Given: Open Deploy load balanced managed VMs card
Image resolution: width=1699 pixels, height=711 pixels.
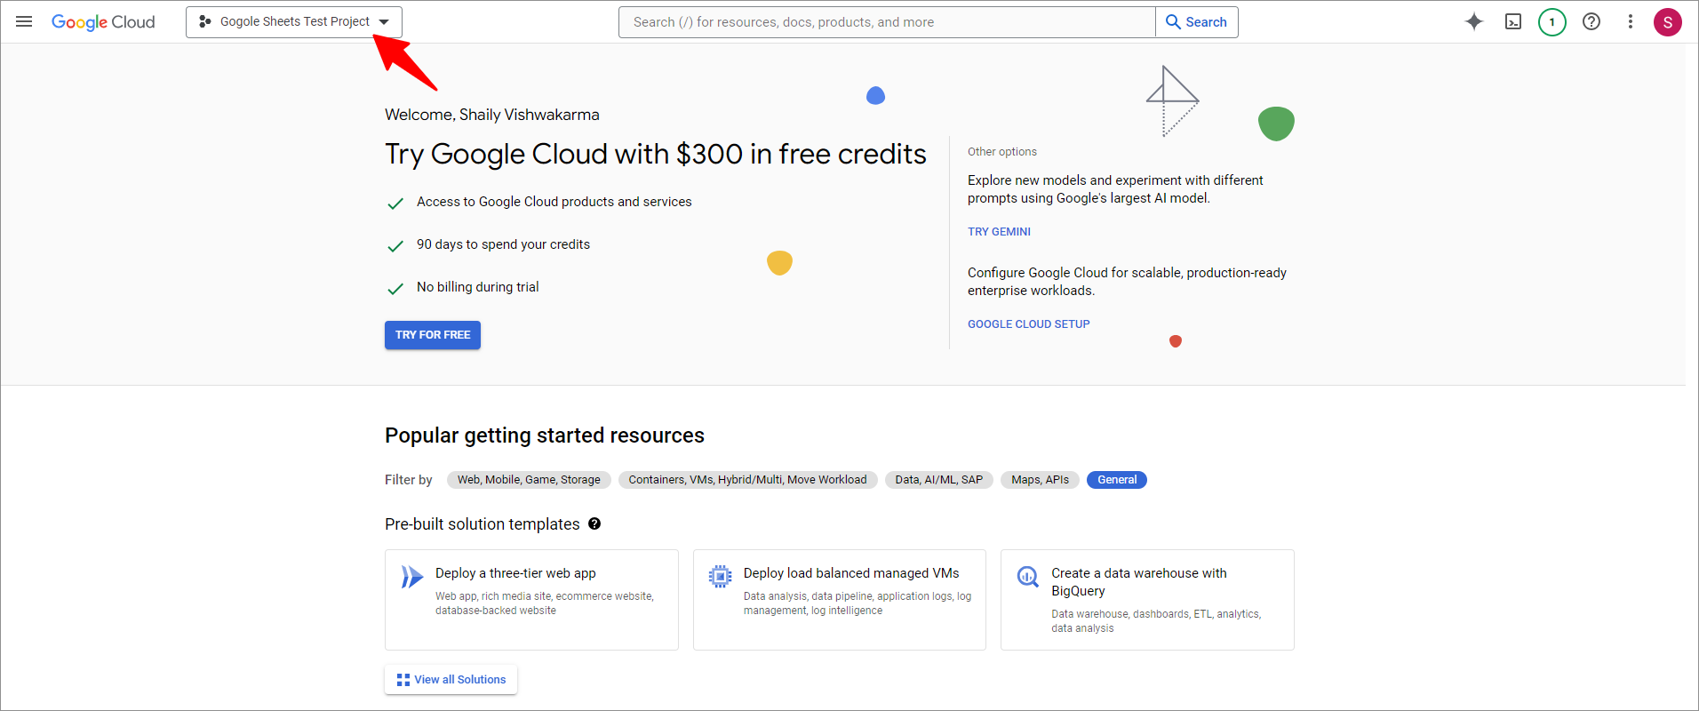Looking at the screenshot, I should tap(840, 600).
